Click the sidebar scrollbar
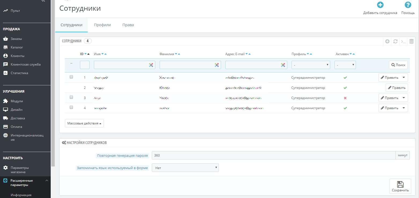 click(53, 83)
